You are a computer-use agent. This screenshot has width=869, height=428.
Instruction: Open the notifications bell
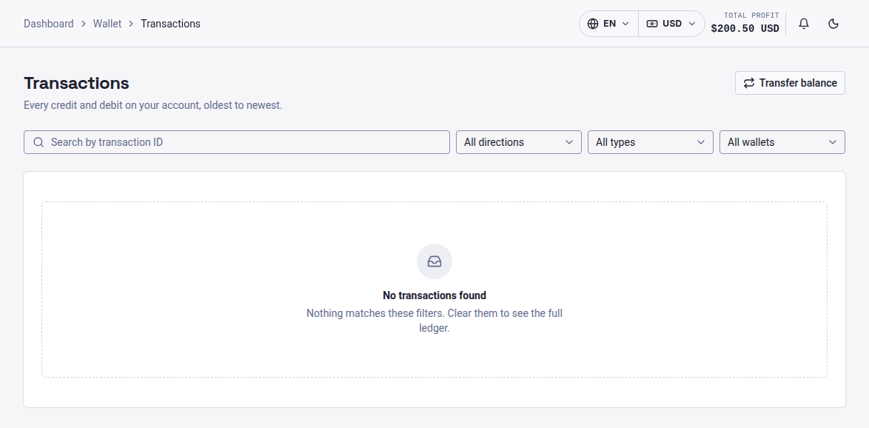pos(804,24)
